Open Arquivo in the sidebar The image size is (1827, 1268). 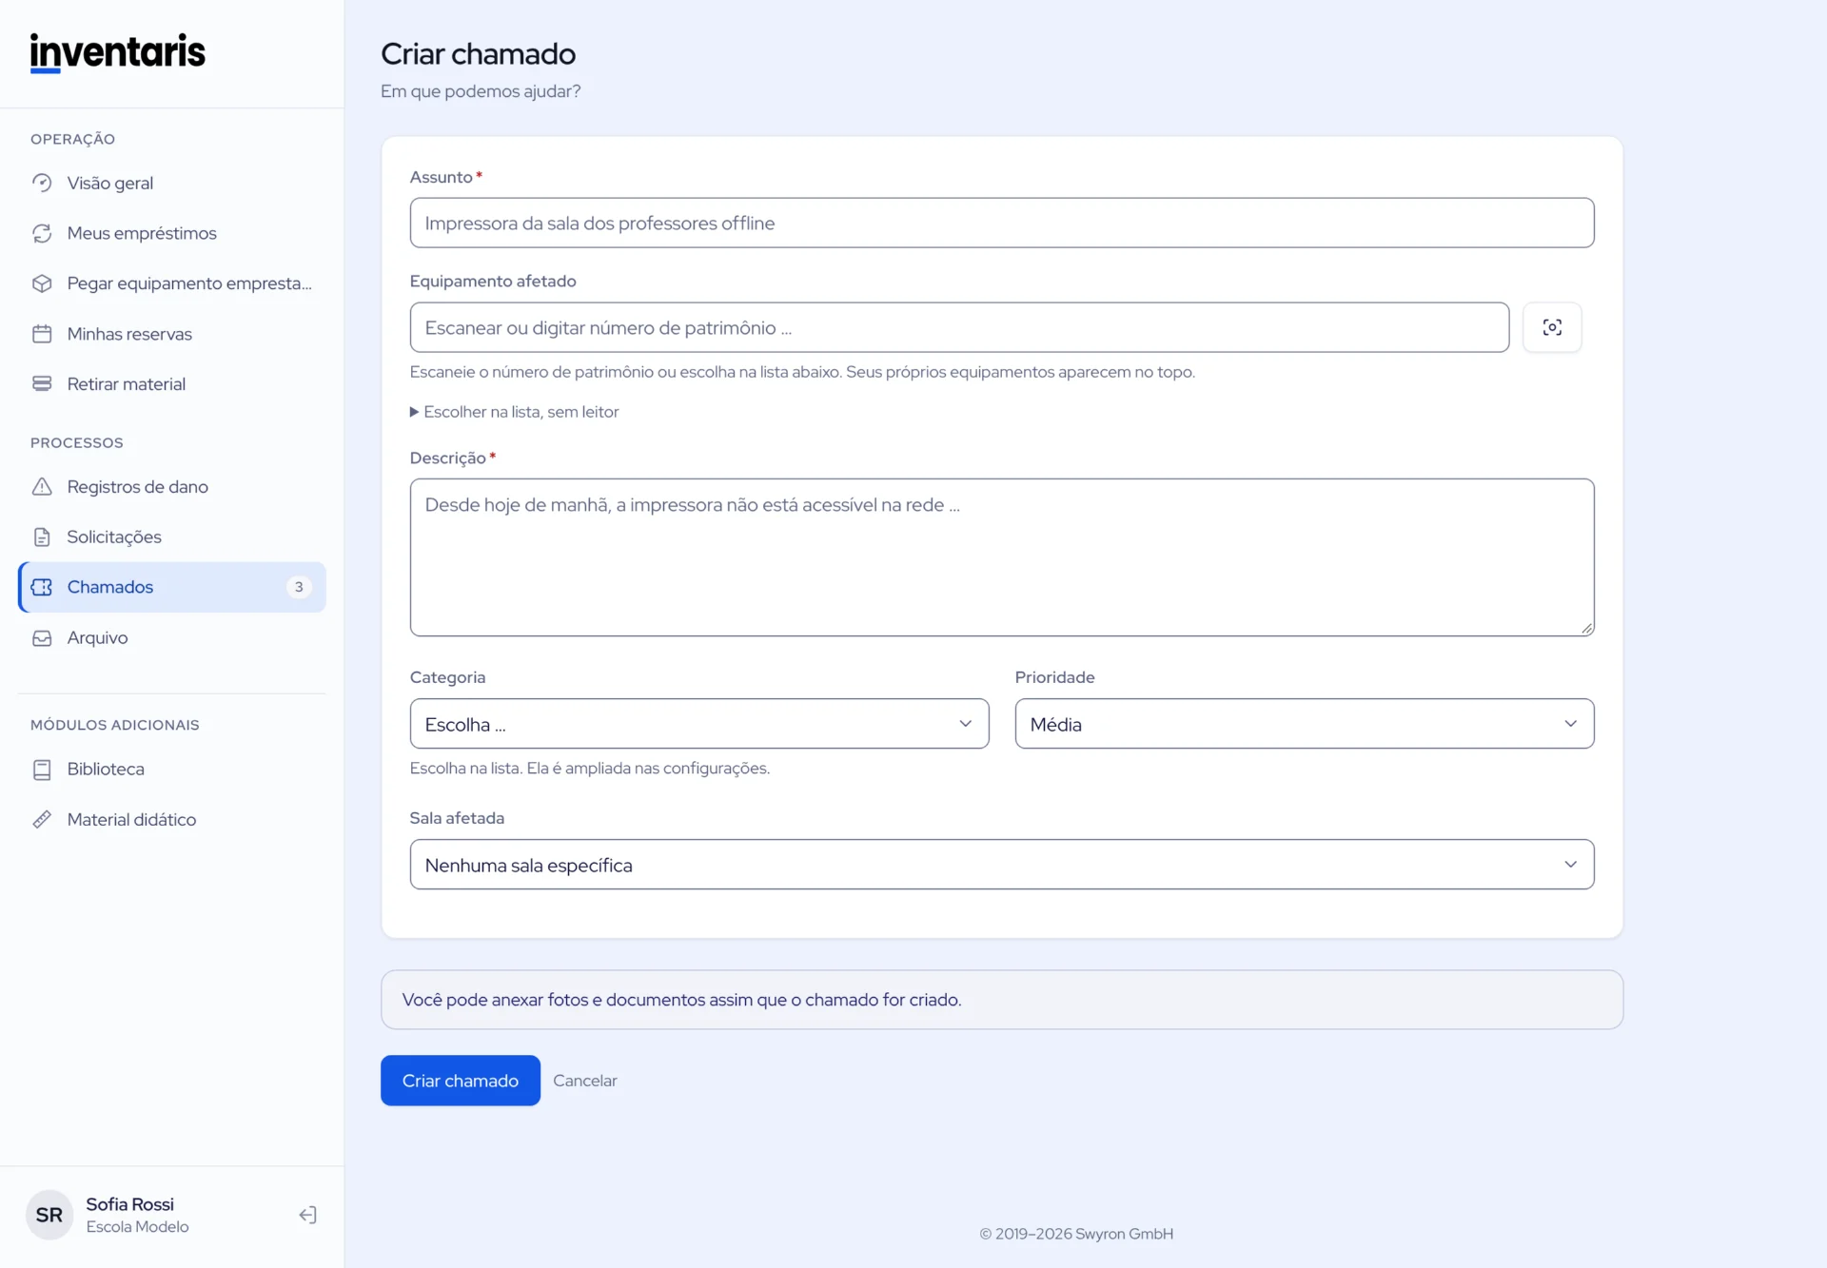[x=172, y=638]
